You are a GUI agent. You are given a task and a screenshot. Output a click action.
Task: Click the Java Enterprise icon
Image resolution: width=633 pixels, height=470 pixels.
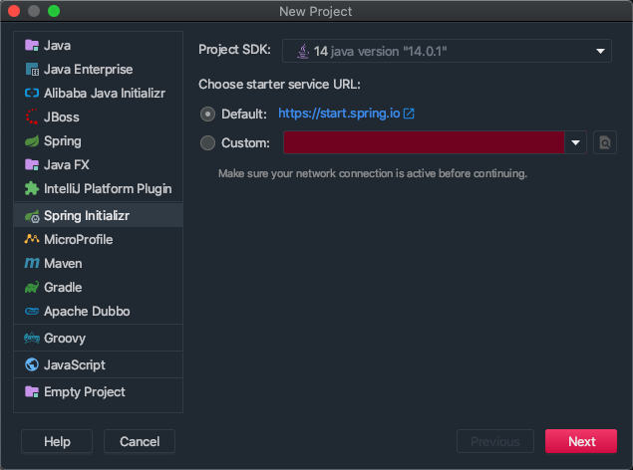pos(32,70)
